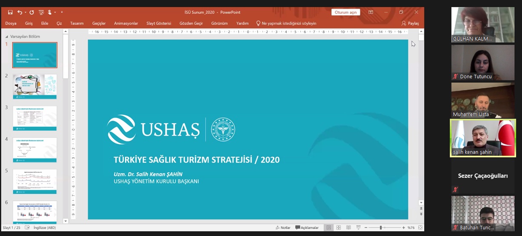Click the zoom slider handle

pyautogui.click(x=381, y=228)
